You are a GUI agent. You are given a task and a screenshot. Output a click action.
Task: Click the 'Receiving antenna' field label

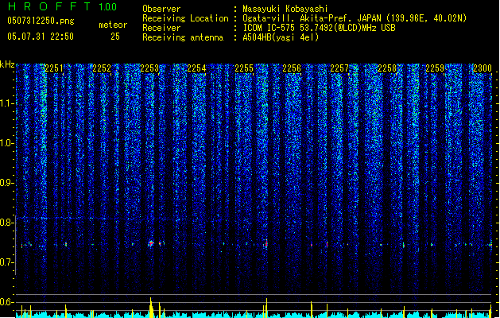(183, 37)
